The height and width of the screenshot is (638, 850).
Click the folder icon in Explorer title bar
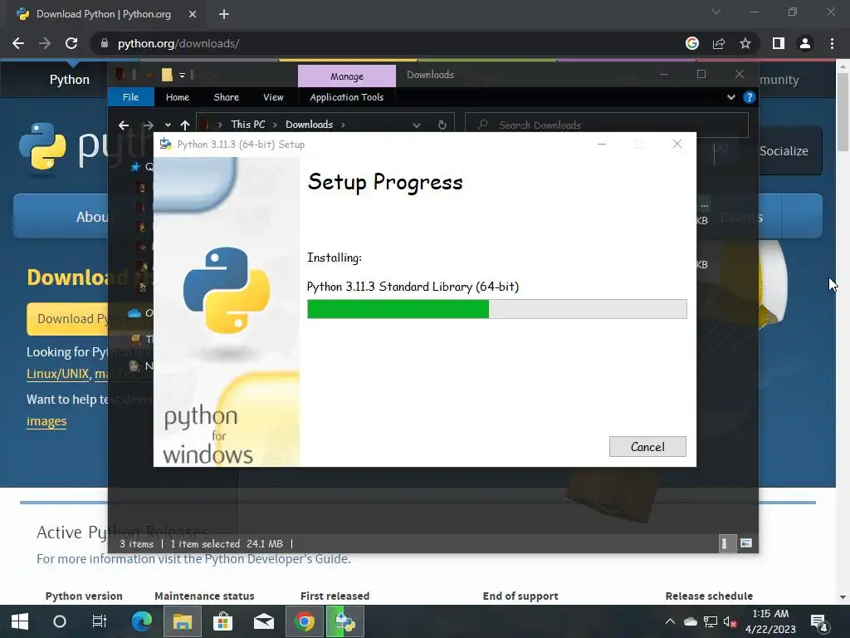(x=167, y=75)
